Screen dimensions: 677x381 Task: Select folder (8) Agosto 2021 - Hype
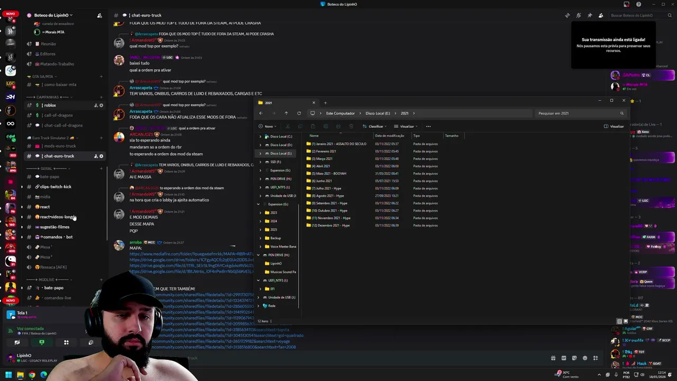coord(325,196)
